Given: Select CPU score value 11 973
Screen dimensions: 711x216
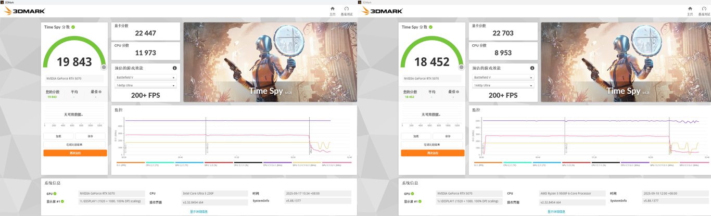Looking at the screenshot, I should [146, 53].
